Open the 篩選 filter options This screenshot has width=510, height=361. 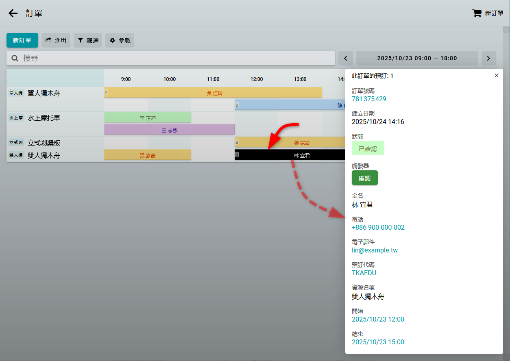(88, 40)
